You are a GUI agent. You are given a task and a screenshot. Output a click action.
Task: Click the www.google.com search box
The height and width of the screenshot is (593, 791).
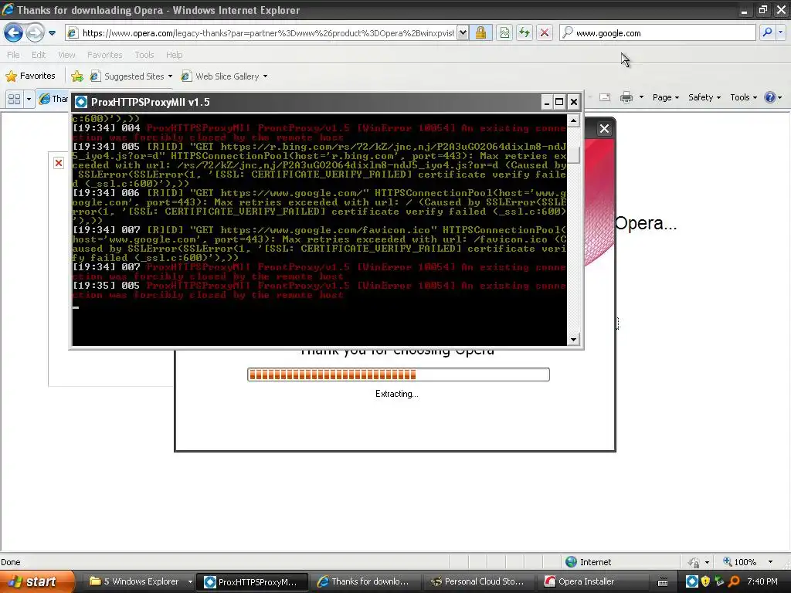click(x=658, y=33)
